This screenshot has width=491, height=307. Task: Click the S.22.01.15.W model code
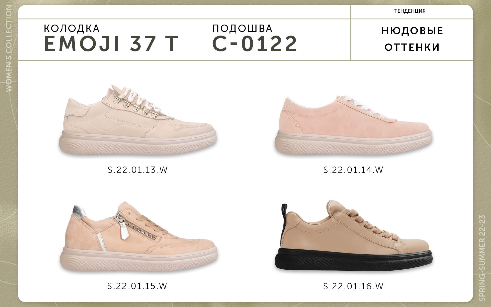click(138, 286)
